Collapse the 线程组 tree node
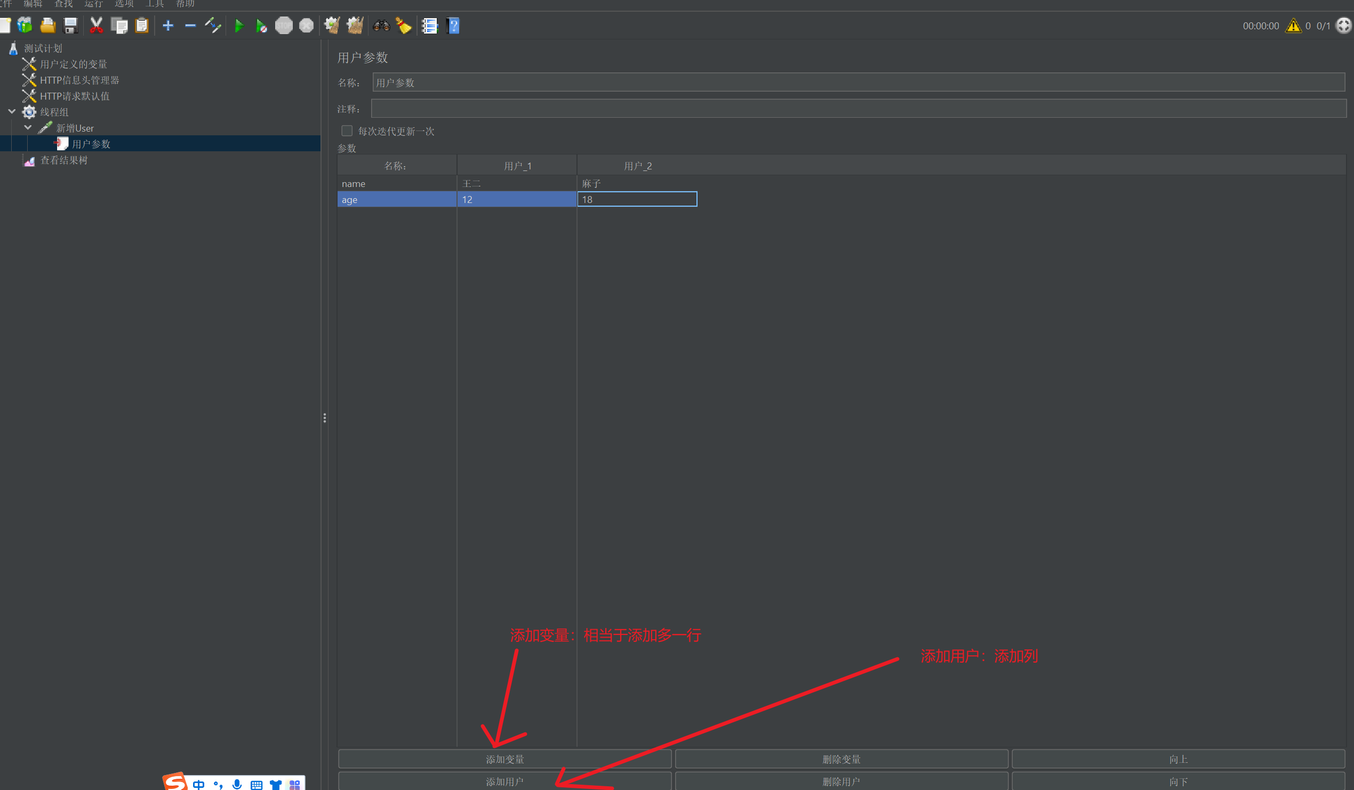The width and height of the screenshot is (1354, 790). [x=12, y=112]
